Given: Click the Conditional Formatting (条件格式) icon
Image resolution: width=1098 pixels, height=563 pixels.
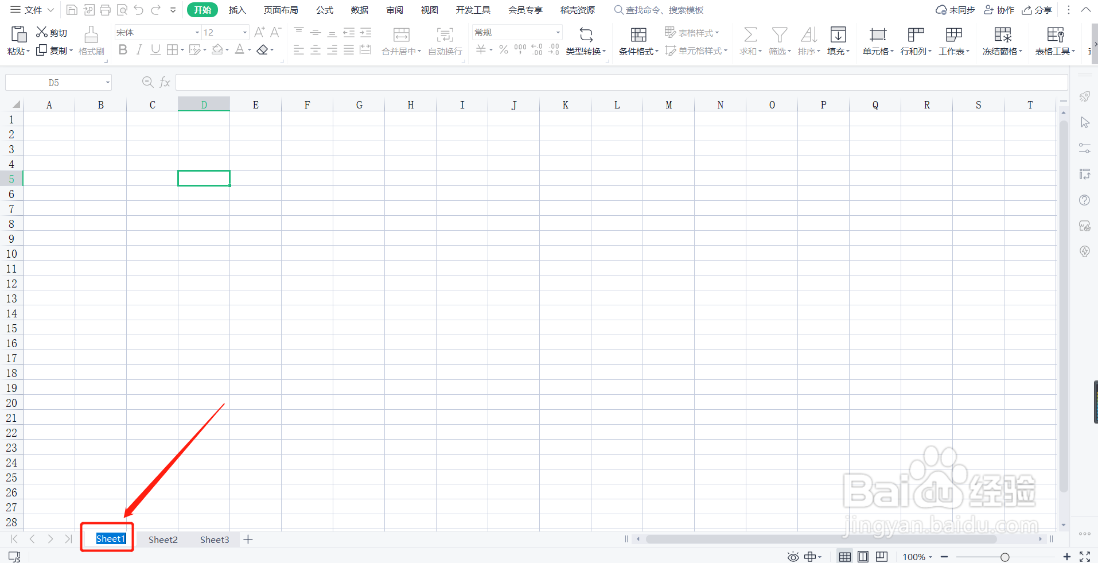Looking at the screenshot, I should tap(638, 35).
